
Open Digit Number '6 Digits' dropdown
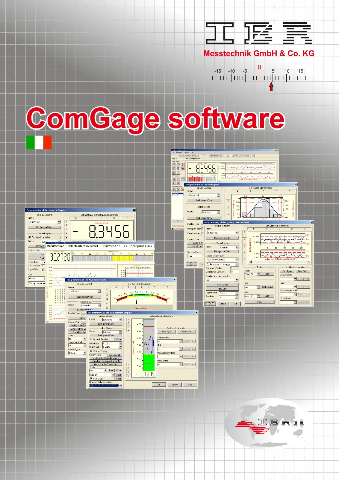112,347
